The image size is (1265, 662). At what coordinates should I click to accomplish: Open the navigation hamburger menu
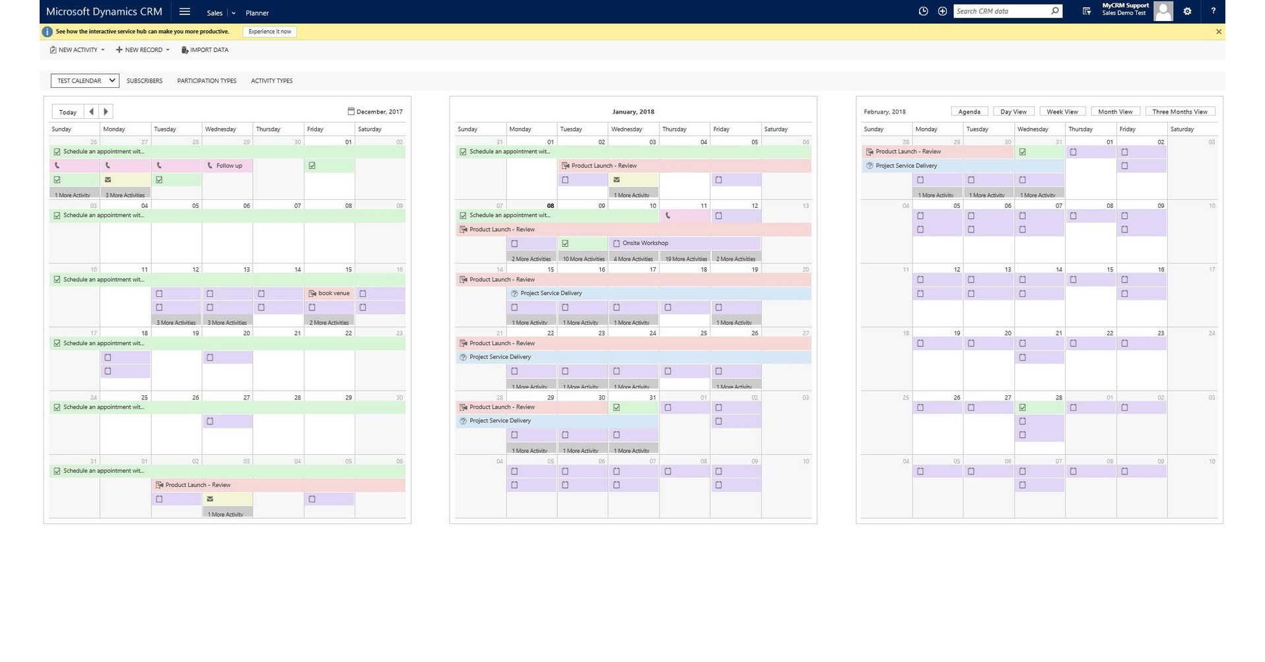click(x=184, y=11)
